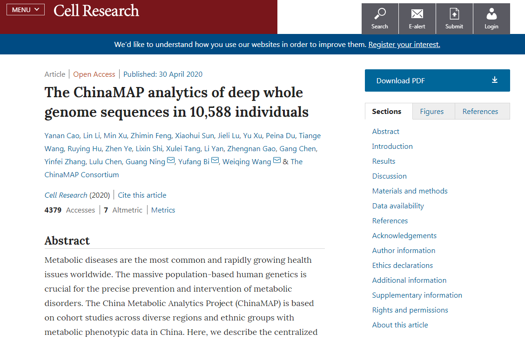The width and height of the screenshot is (525, 340).
Task: View the article Metrics
Action: (x=163, y=210)
